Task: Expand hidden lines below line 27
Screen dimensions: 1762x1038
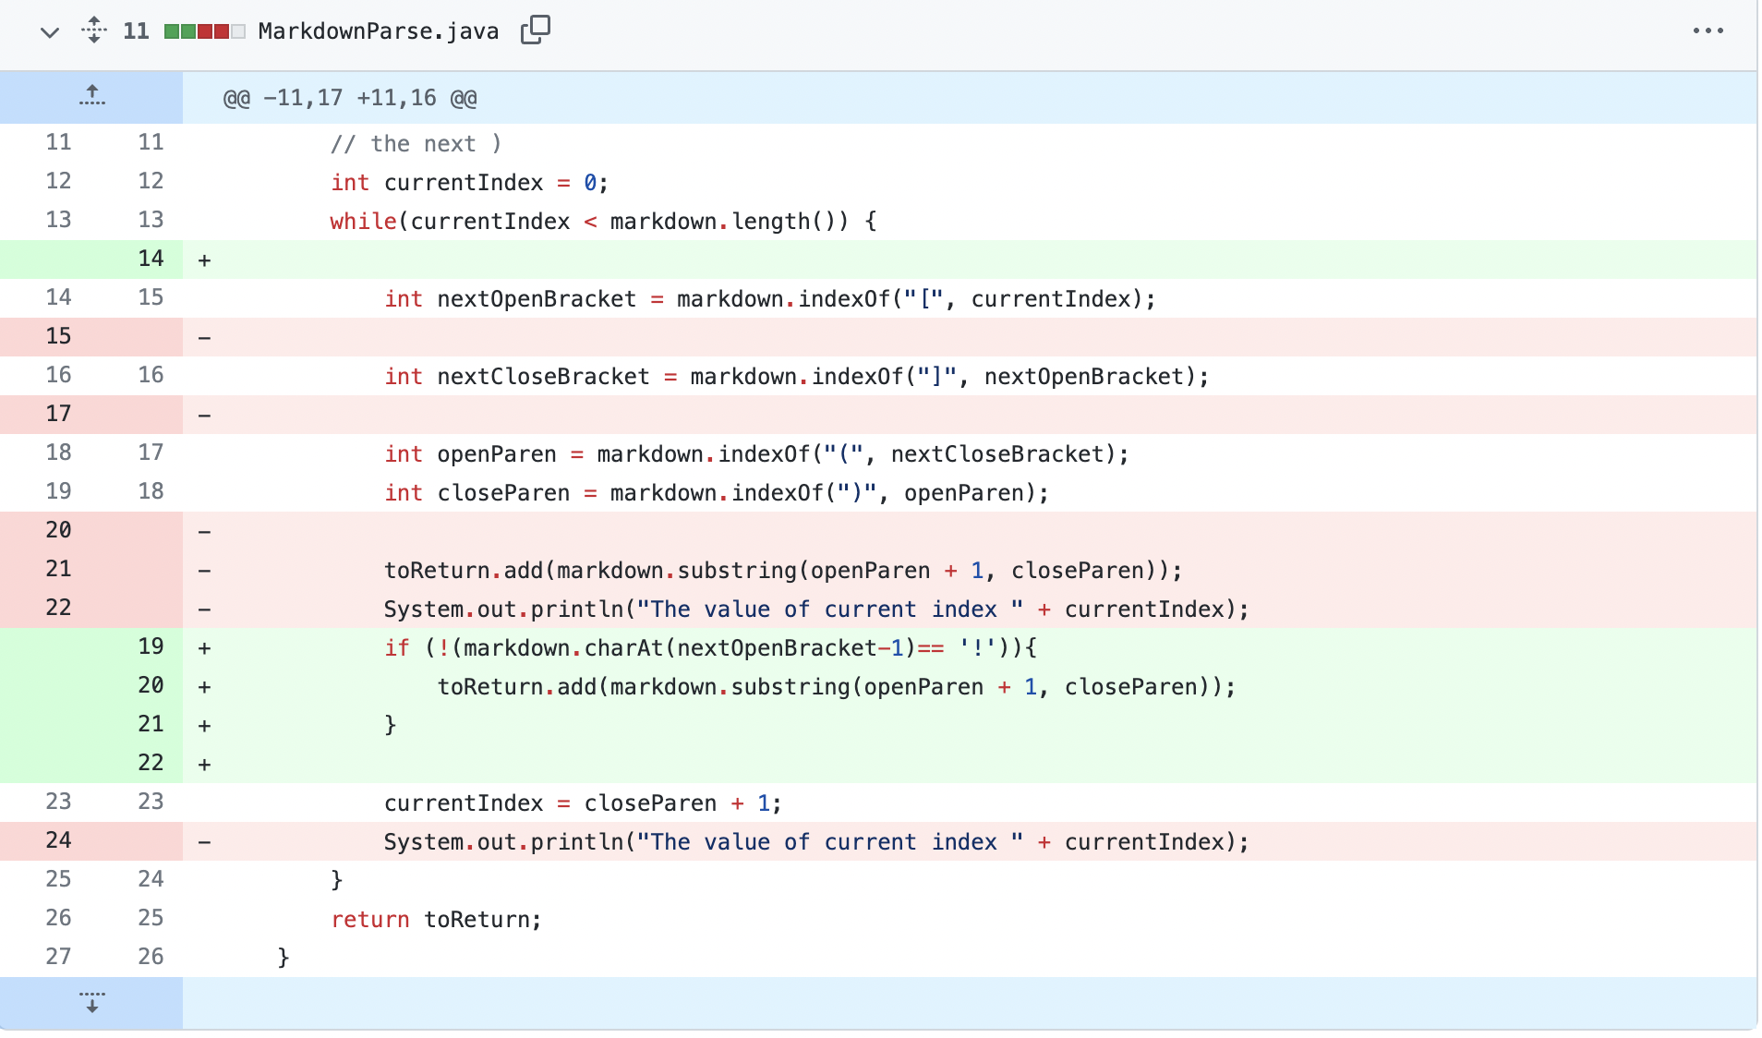Action: click(x=91, y=1003)
